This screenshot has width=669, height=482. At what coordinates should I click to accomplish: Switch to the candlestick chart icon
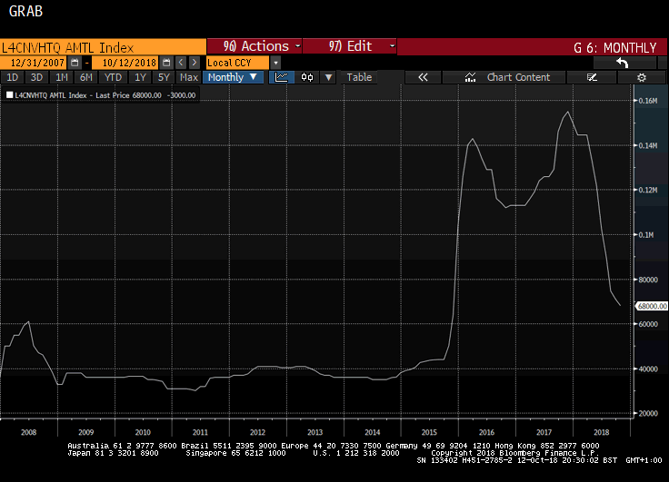[307, 77]
